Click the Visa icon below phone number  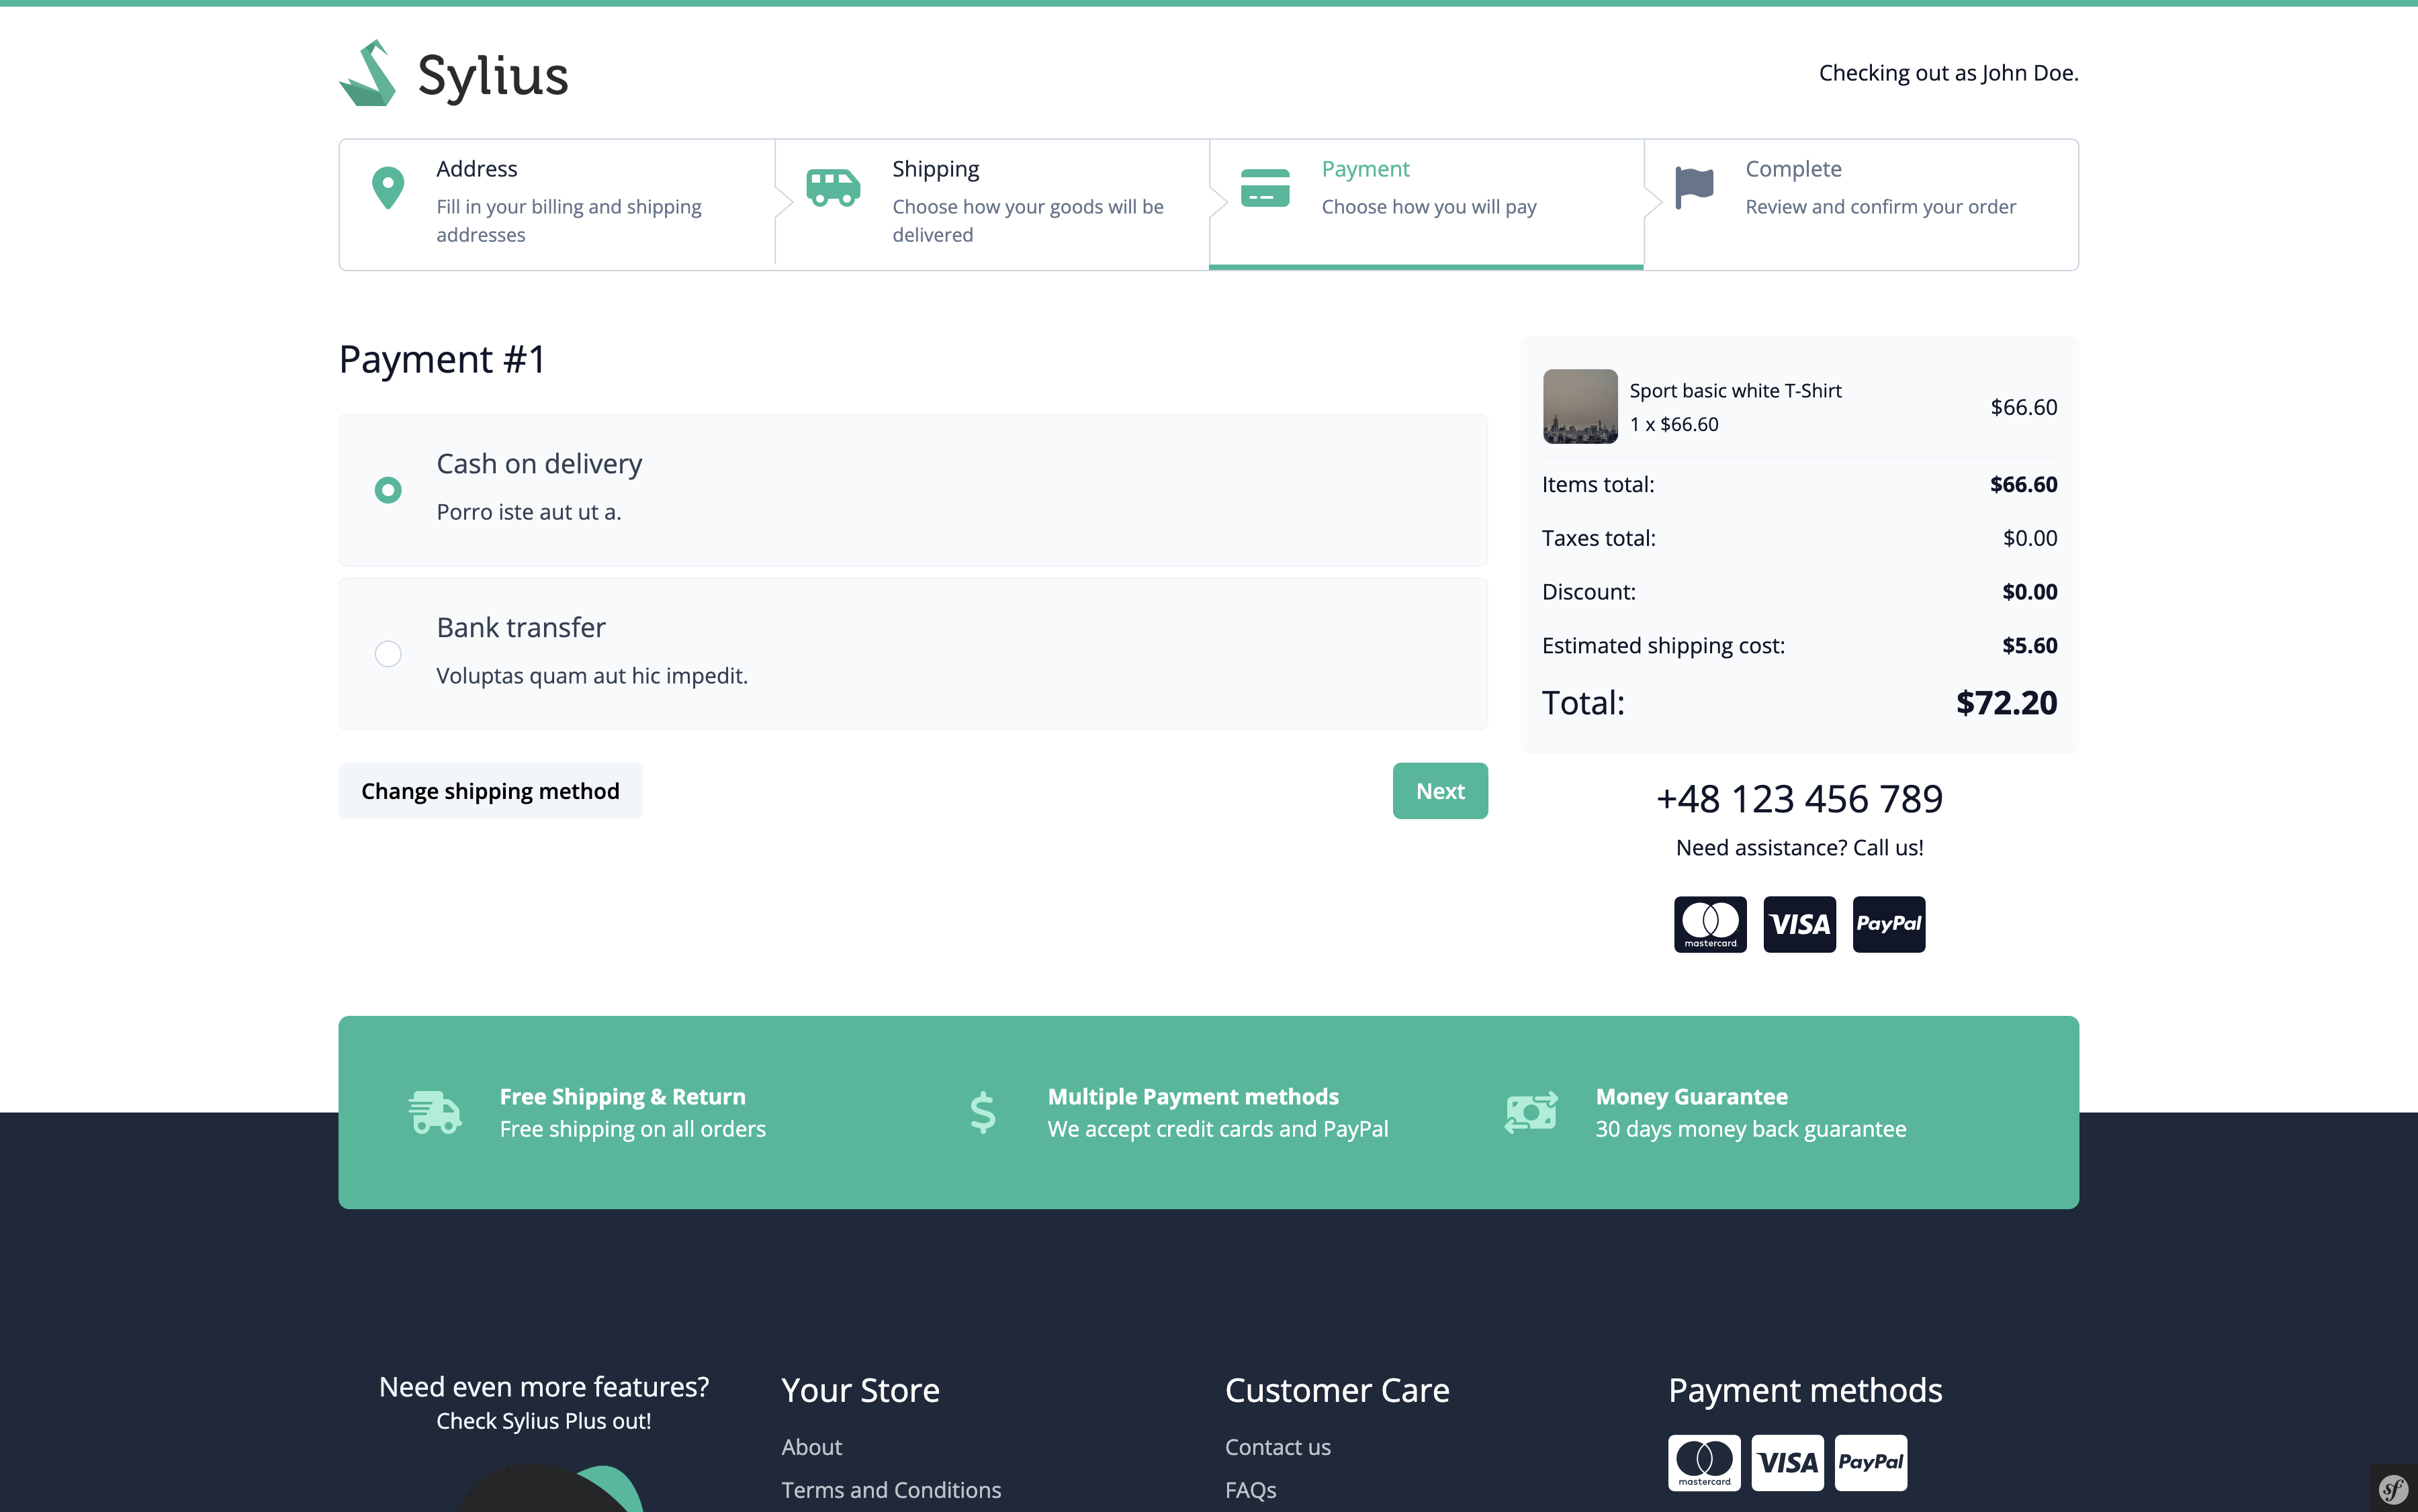[x=1799, y=924]
